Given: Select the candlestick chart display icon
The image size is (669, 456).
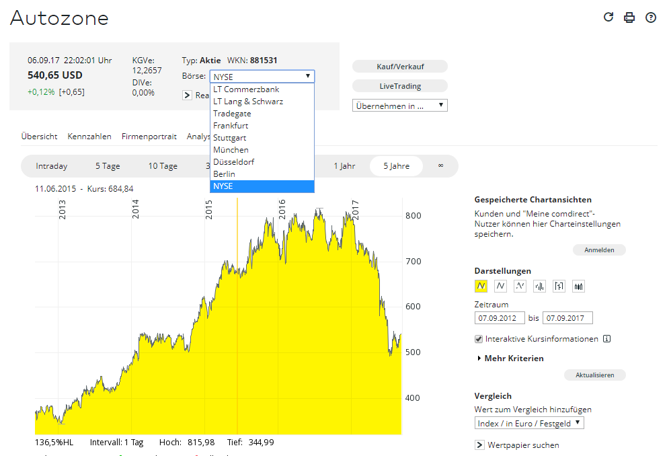Looking at the screenshot, I should 579,287.
